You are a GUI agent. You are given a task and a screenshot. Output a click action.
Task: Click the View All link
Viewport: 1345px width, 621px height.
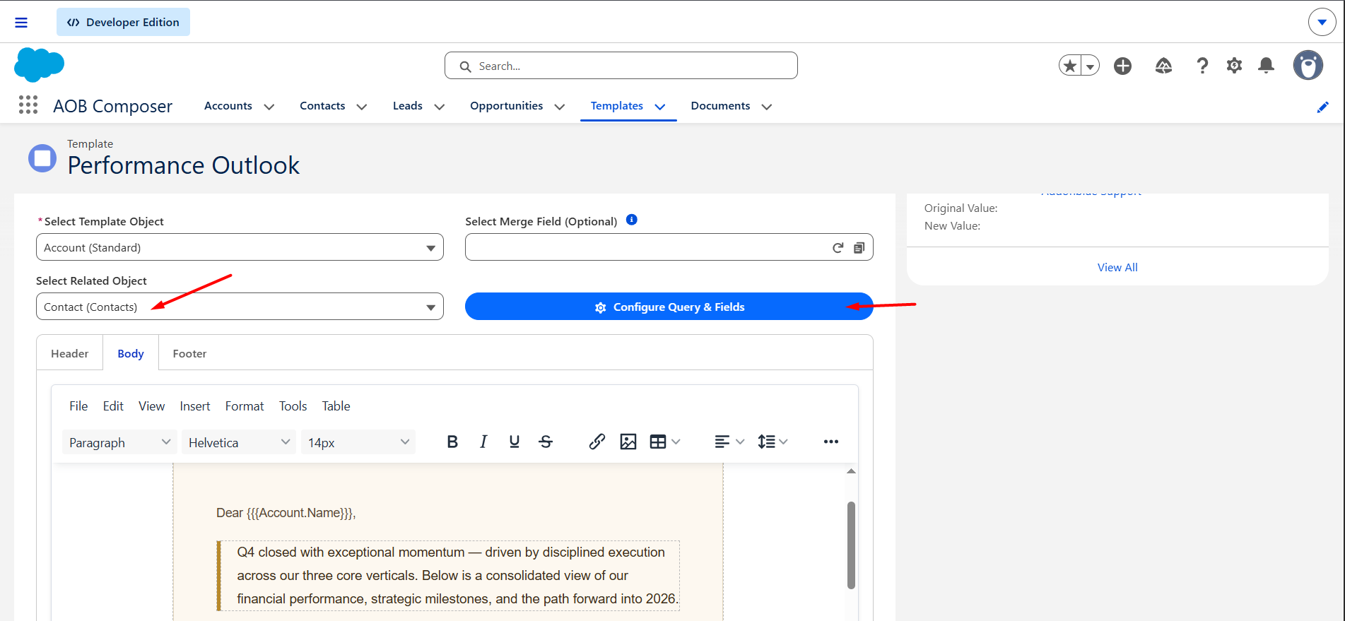coord(1117,267)
